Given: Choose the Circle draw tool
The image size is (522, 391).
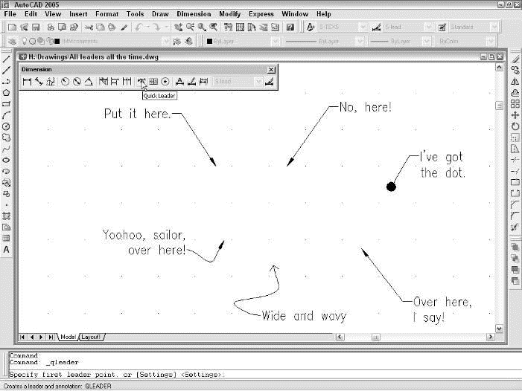Looking at the screenshot, I should (x=7, y=126).
